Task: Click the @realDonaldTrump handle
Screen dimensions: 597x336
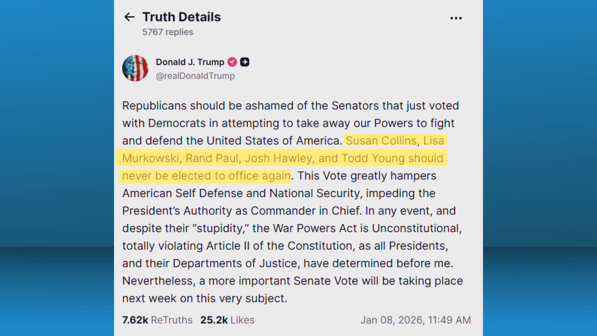Action: tap(195, 76)
